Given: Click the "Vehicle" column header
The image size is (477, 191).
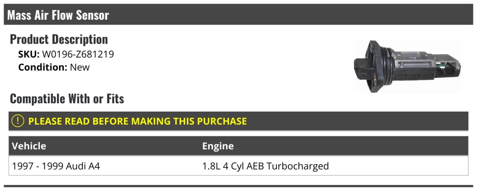Looking at the screenshot, I should pos(29,146).
